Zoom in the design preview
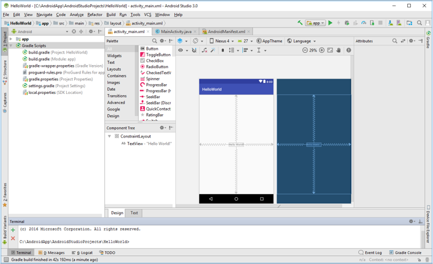The height and width of the screenshot is (264, 433). [322, 50]
